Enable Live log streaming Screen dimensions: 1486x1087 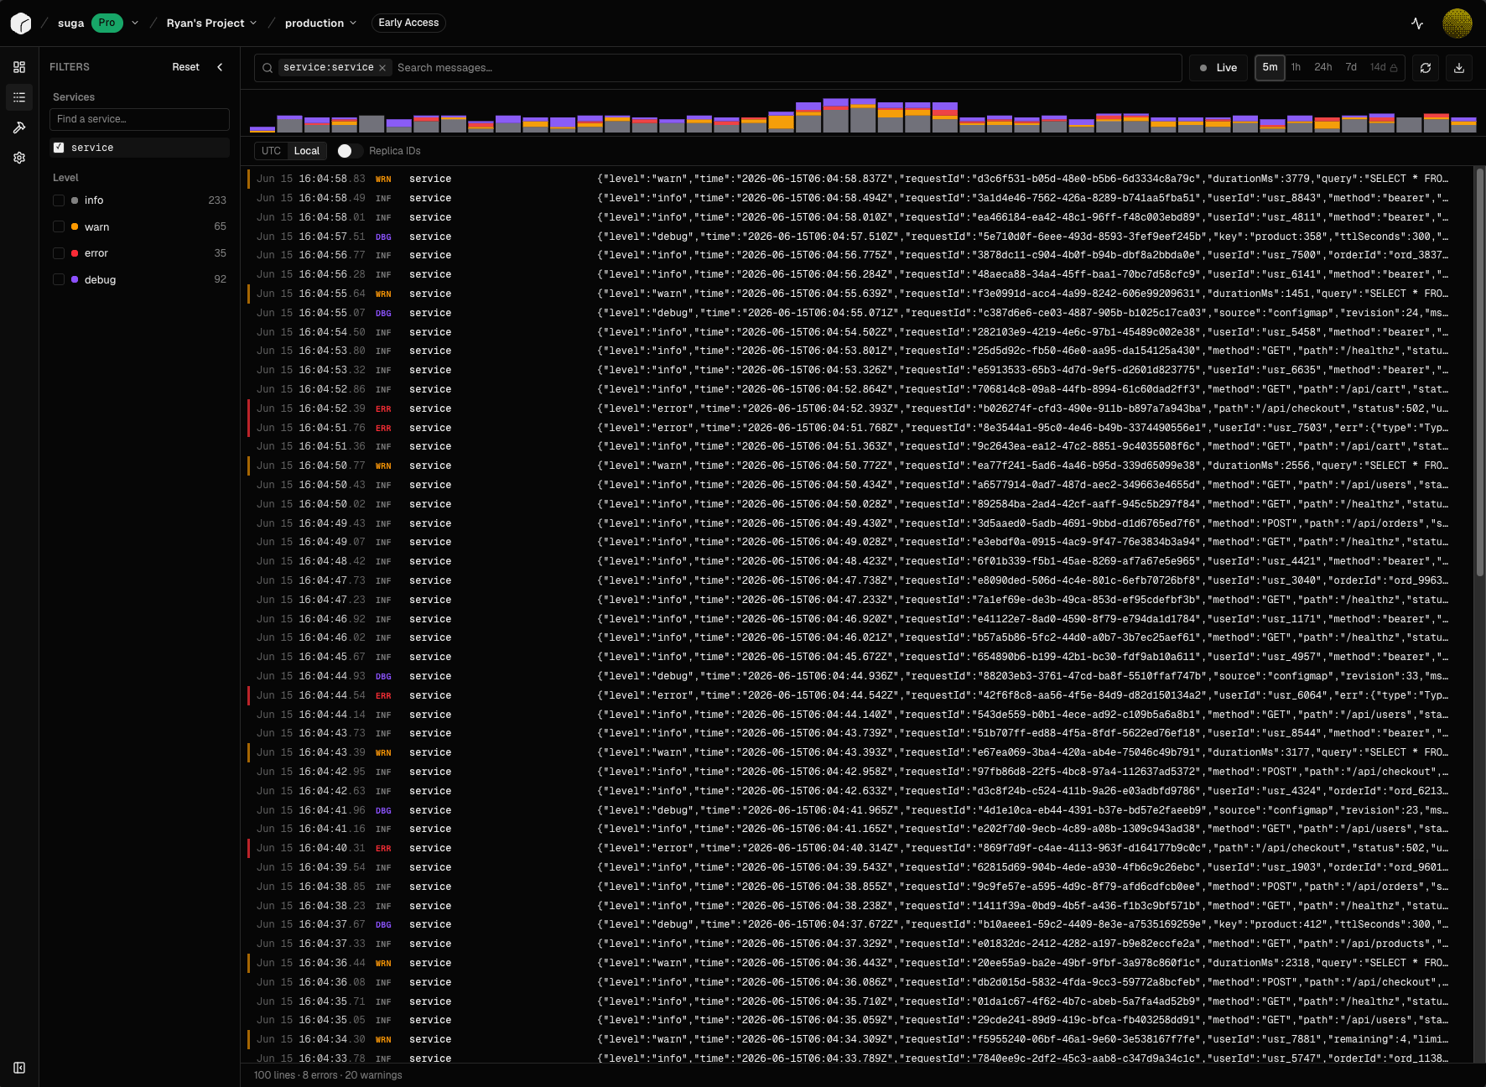pyautogui.click(x=1218, y=68)
